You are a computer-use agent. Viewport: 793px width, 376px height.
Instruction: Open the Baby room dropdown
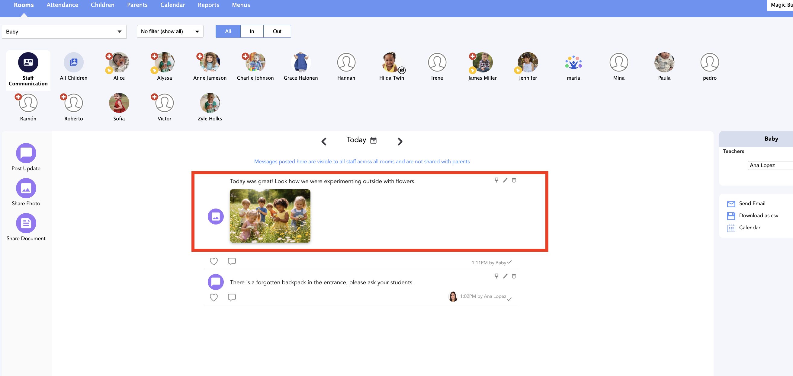pos(64,32)
